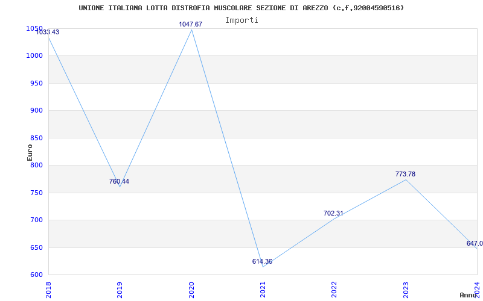The width and height of the screenshot is (483, 301).
Task: Select the 1033.43 data label
Action: [48, 32]
